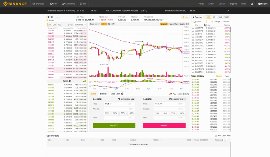
Task: Click the Sell BTC wallet balance icon
Action: (x=171, y=99)
